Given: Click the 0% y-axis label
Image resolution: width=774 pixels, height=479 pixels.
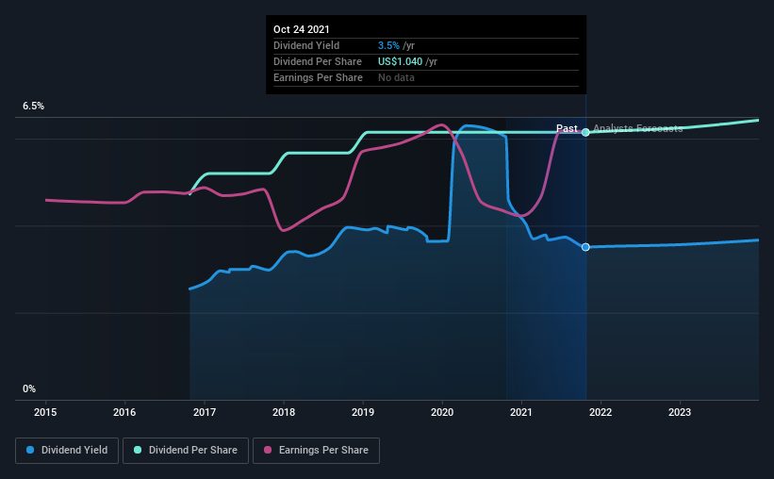Looking at the screenshot, I should tap(29, 389).
